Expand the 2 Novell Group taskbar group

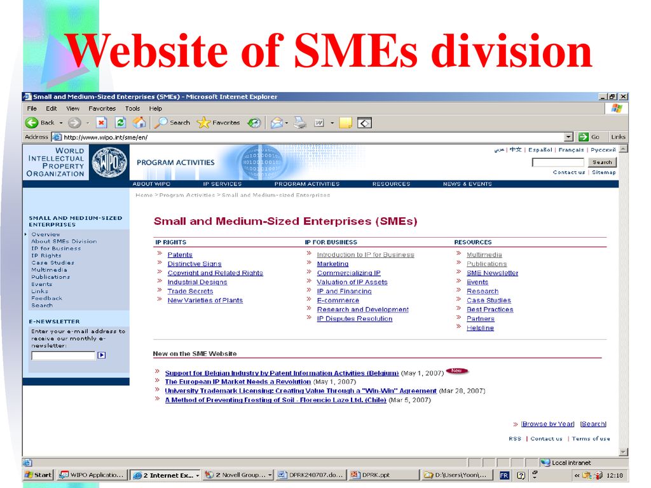(270, 475)
